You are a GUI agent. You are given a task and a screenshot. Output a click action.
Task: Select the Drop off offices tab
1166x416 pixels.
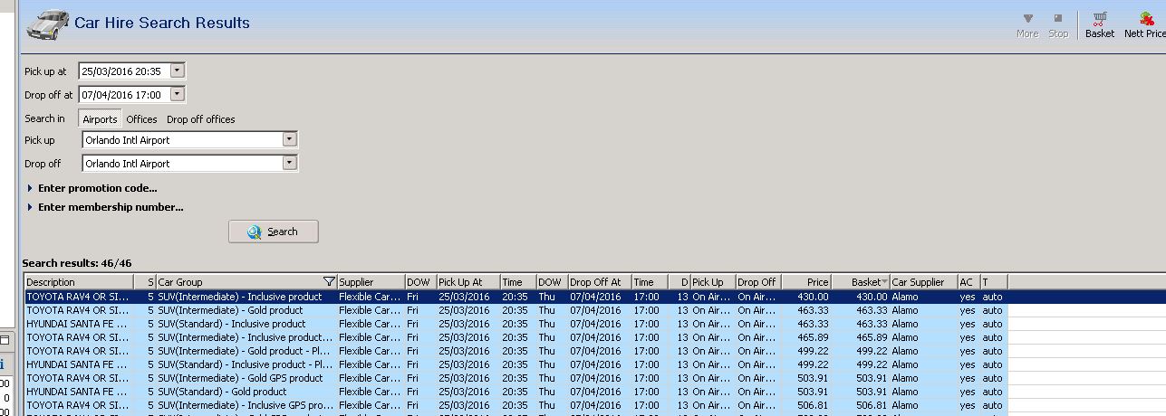point(200,119)
